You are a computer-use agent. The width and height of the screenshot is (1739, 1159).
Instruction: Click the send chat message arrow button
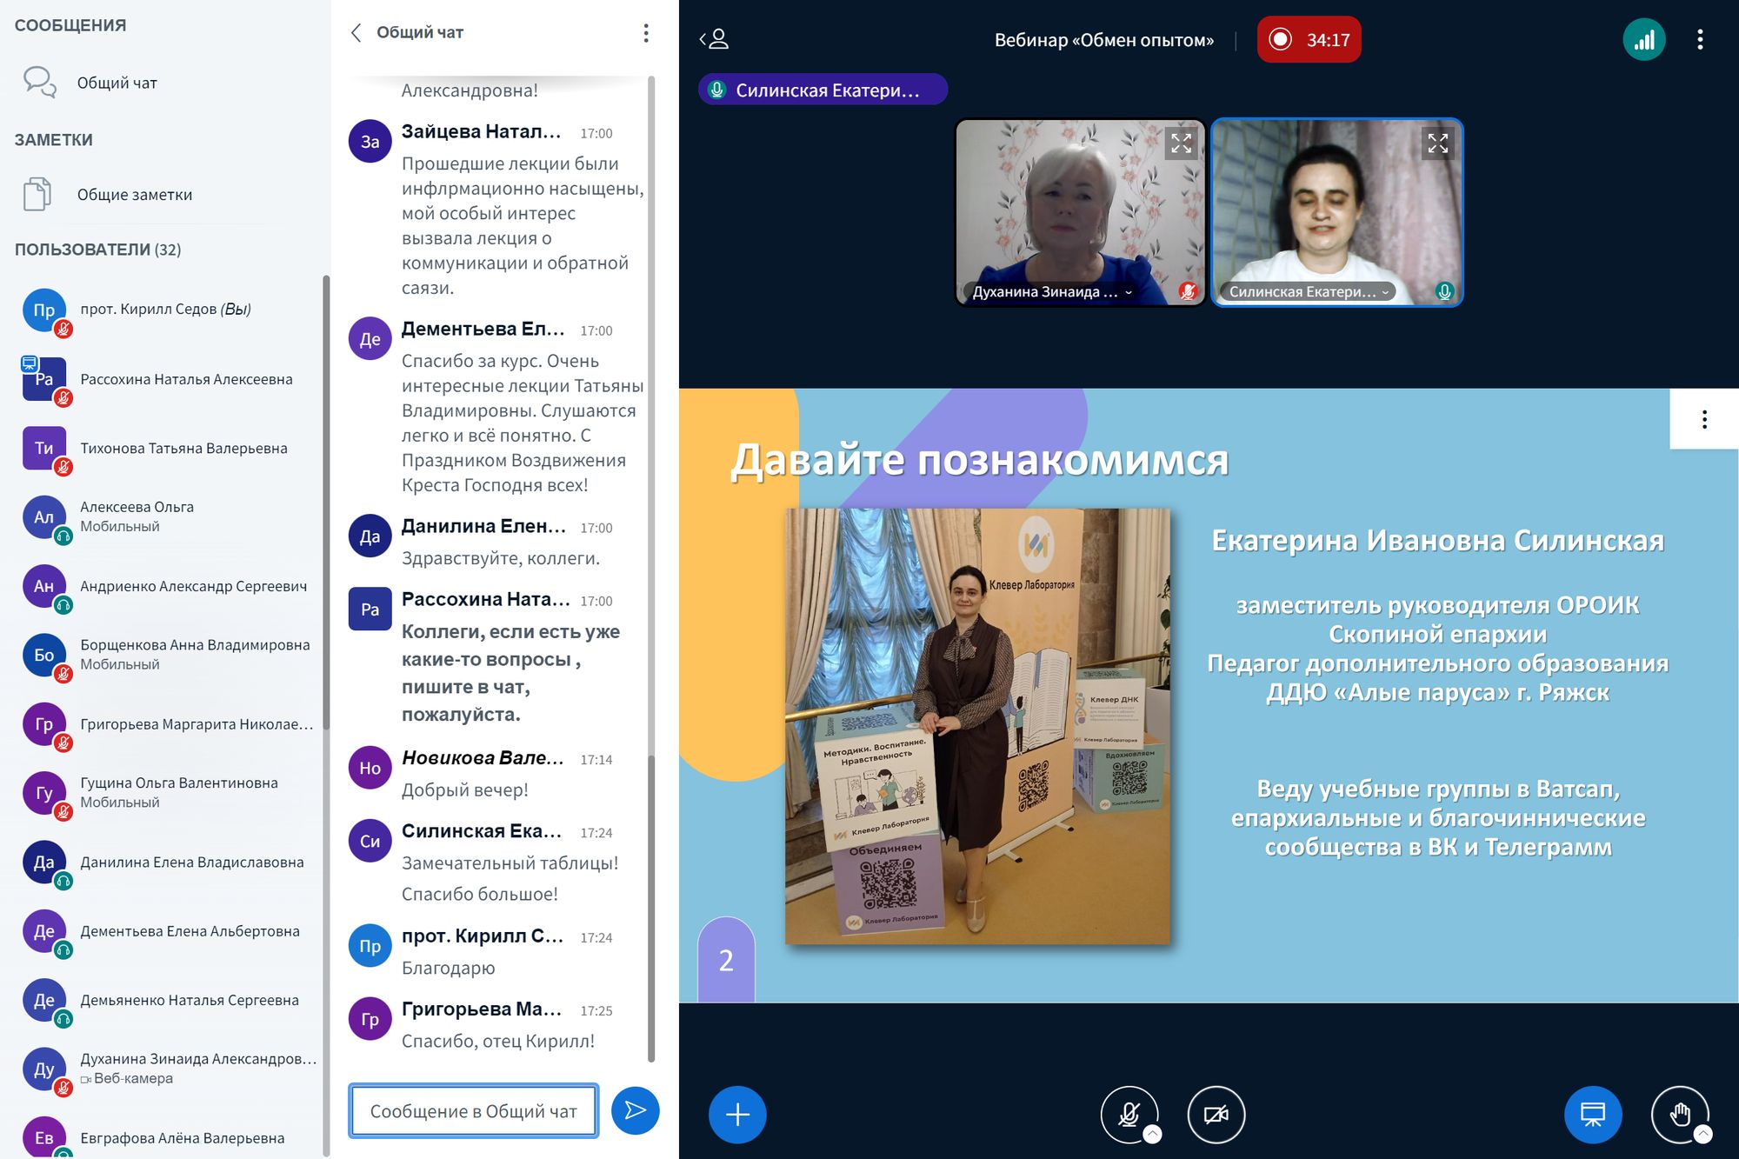click(635, 1110)
